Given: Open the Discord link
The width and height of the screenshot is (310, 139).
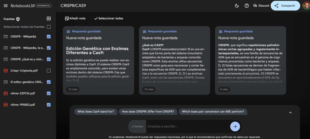Looking at the screenshot, I should (261, 6).
